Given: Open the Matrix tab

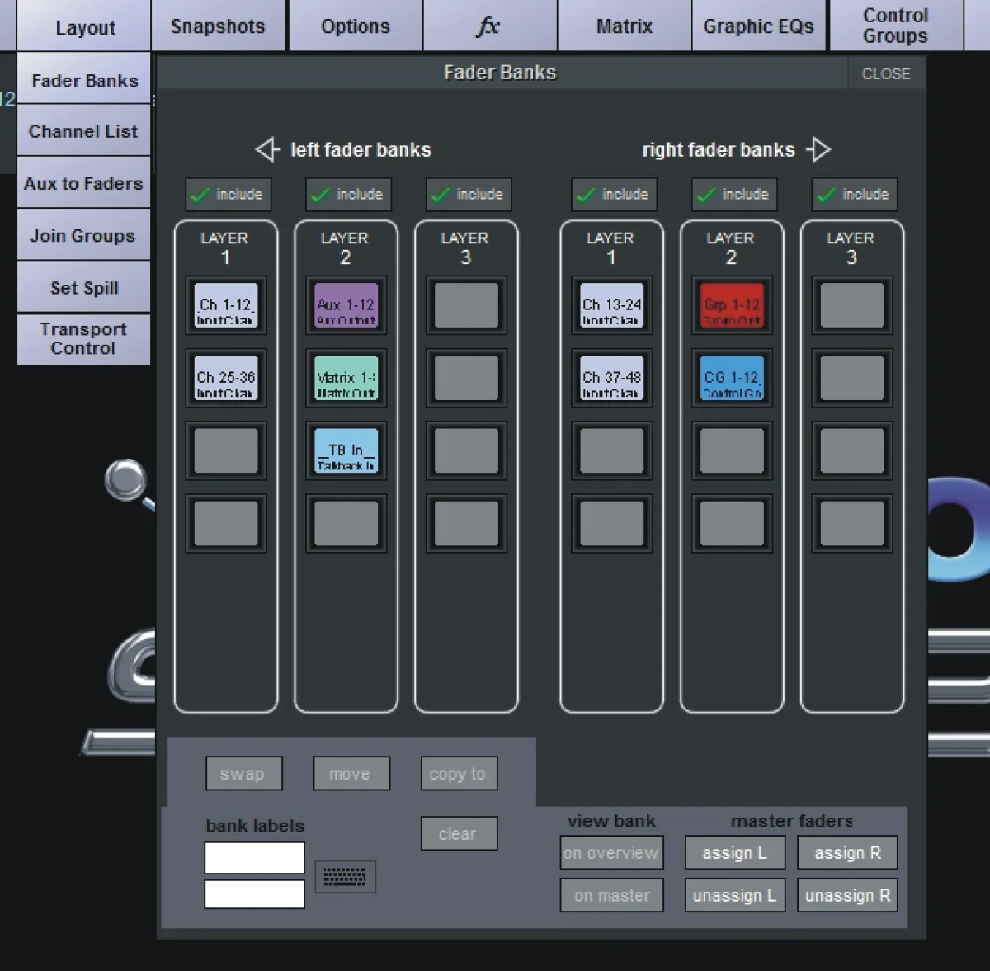Looking at the screenshot, I should (625, 26).
